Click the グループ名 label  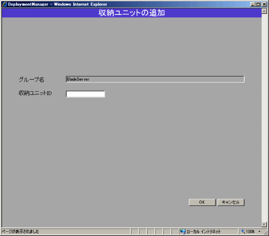coord(32,79)
